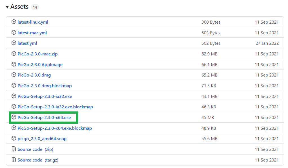Click the package icon beside latest-mac.yml
The width and height of the screenshot is (288, 168).
tap(14, 32)
